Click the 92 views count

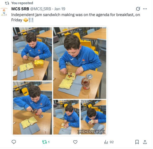pos(112,142)
